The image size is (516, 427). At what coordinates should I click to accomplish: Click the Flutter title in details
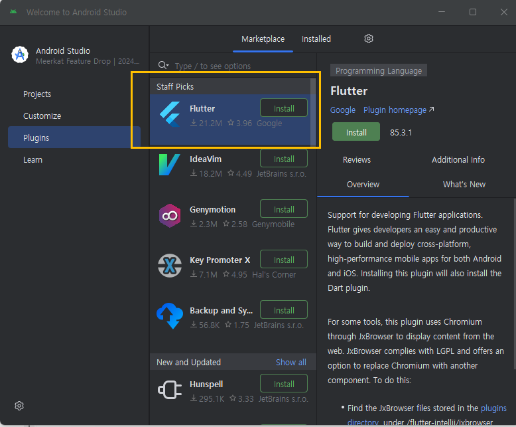(349, 91)
